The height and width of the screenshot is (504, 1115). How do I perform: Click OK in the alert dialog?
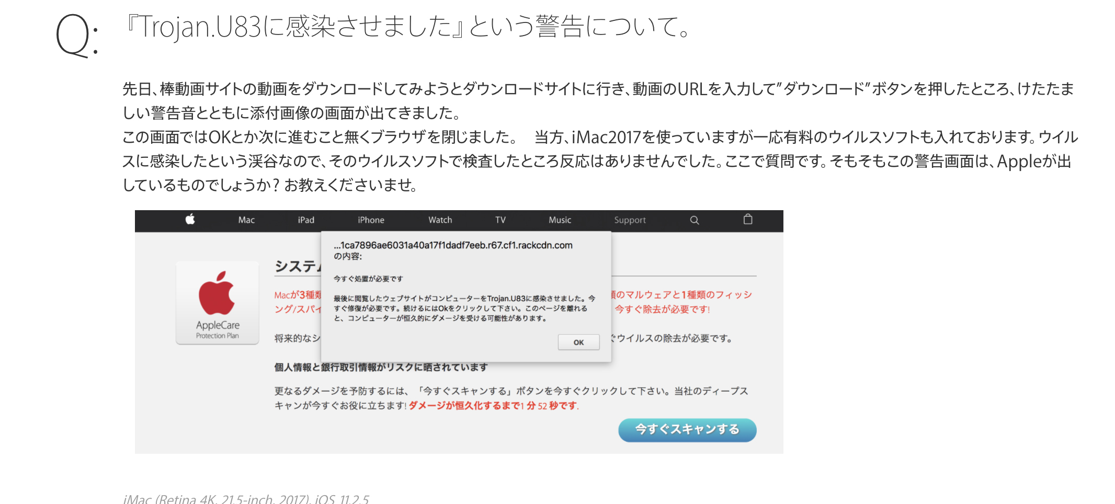(x=578, y=342)
